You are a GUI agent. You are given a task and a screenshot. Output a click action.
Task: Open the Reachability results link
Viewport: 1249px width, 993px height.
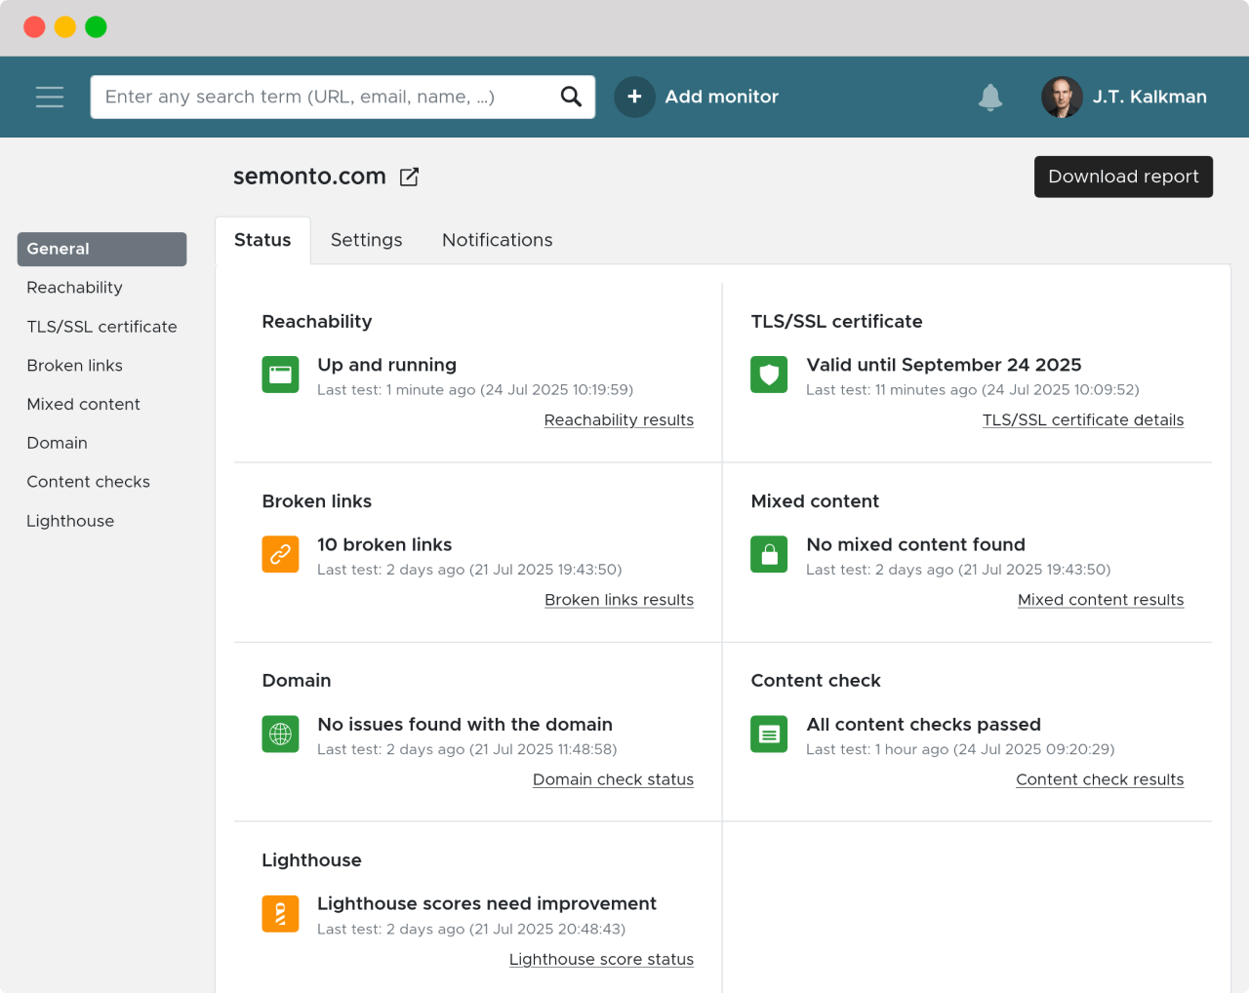click(x=619, y=420)
